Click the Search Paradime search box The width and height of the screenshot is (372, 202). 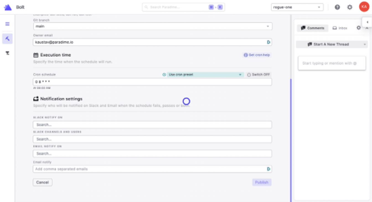point(184,7)
